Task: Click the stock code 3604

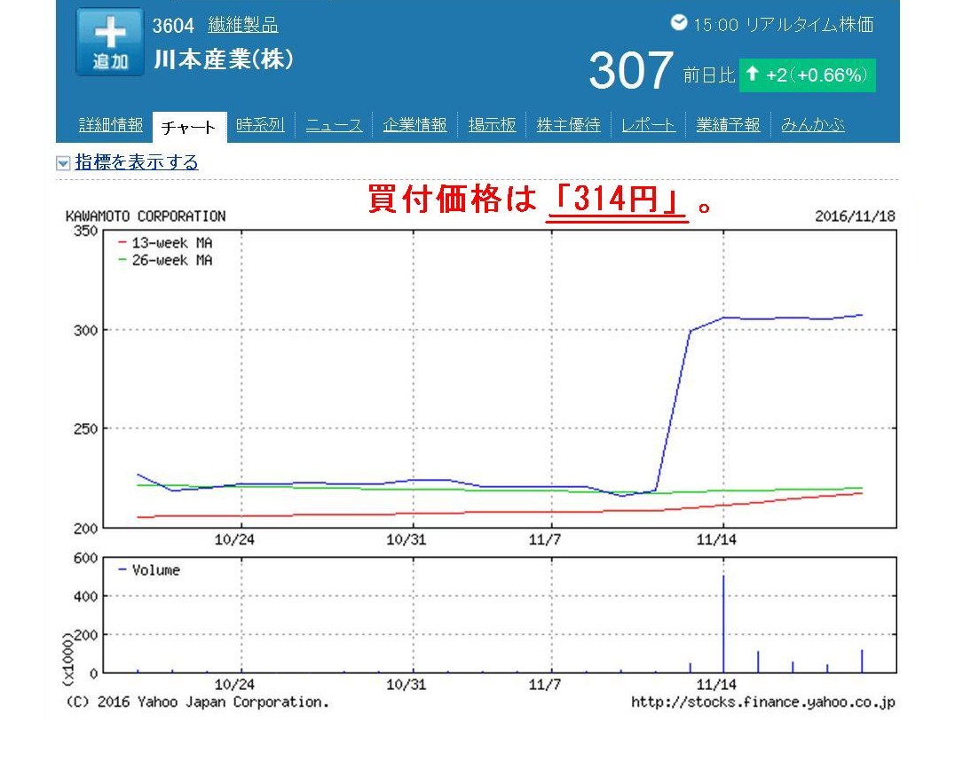Action: pyautogui.click(x=172, y=26)
